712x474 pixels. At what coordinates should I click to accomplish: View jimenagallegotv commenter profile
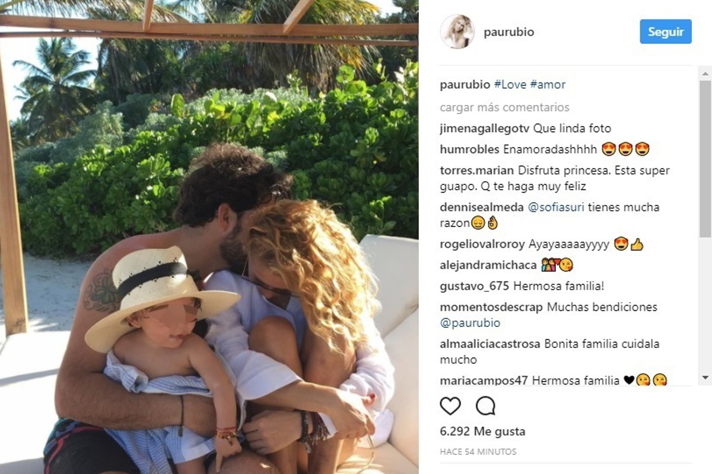(x=485, y=128)
